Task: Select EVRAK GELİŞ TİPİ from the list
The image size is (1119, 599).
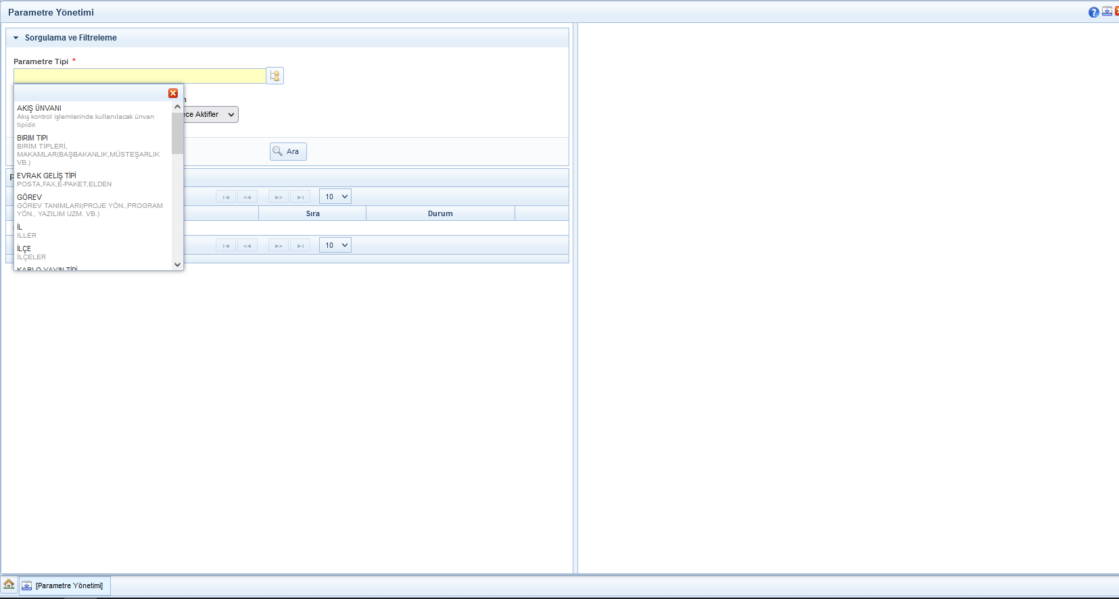Action: (47, 176)
